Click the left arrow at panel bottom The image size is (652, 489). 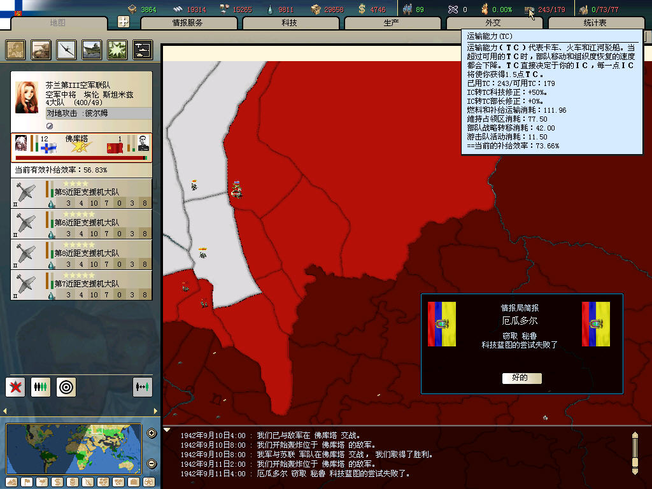tap(4, 411)
